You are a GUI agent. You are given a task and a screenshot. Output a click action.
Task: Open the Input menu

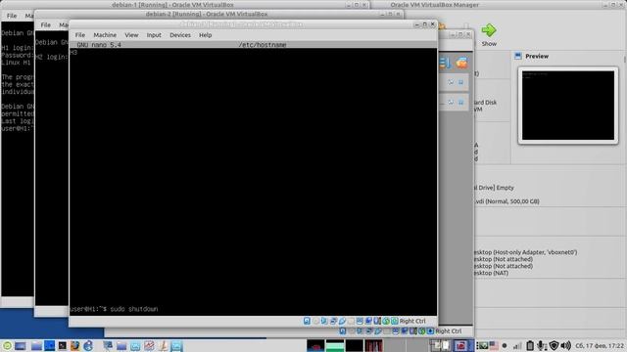point(154,35)
